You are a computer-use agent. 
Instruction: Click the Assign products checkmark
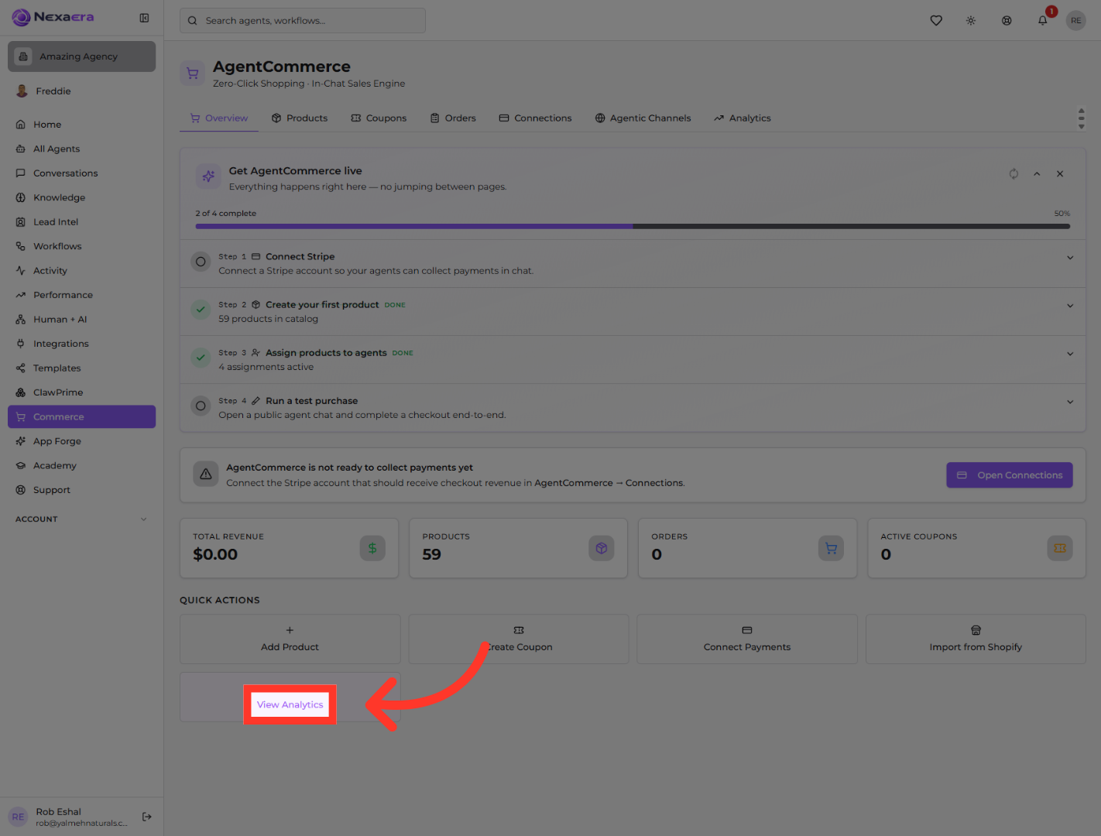[201, 358]
